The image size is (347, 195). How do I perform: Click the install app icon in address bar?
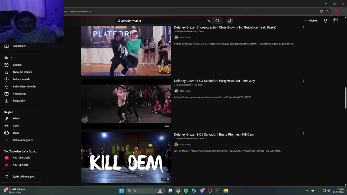pyautogui.click(x=322, y=11)
